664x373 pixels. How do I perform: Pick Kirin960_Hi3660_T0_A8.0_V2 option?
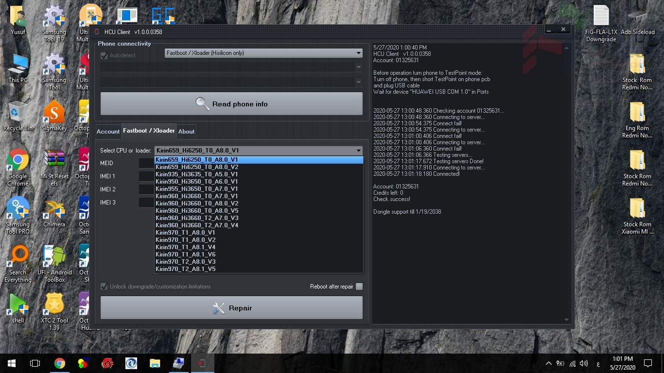[x=259, y=203]
